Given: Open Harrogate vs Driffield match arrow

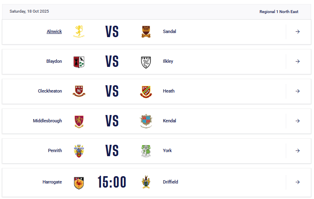Looking at the screenshot, I should pyautogui.click(x=298, y=182).
